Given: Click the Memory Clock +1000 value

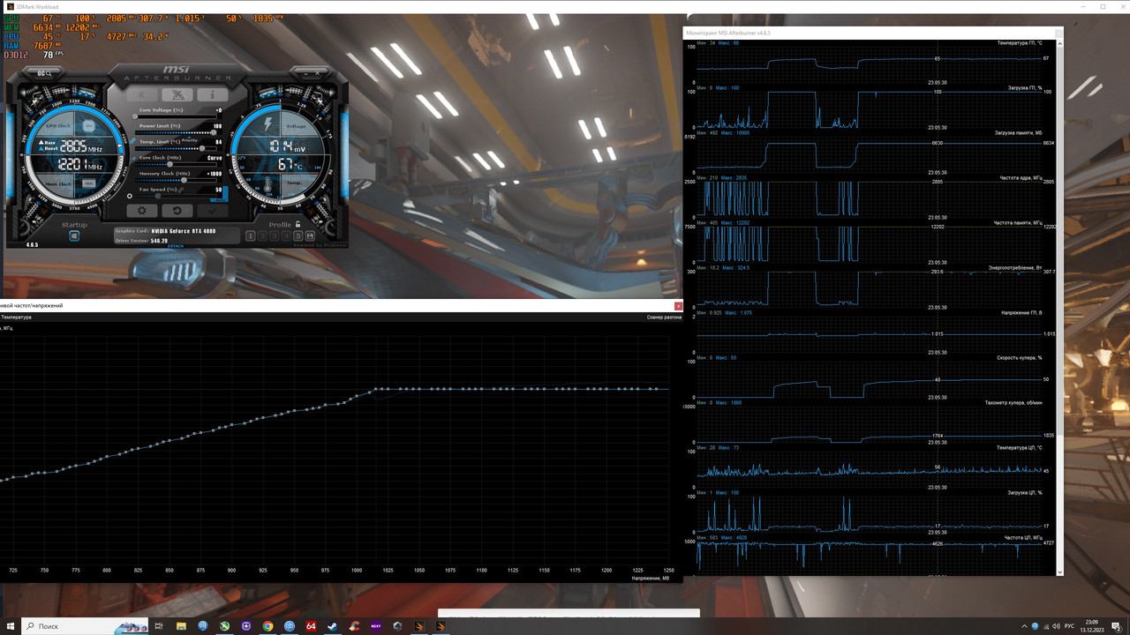Looking at the screenshot, I should (215, 174).
